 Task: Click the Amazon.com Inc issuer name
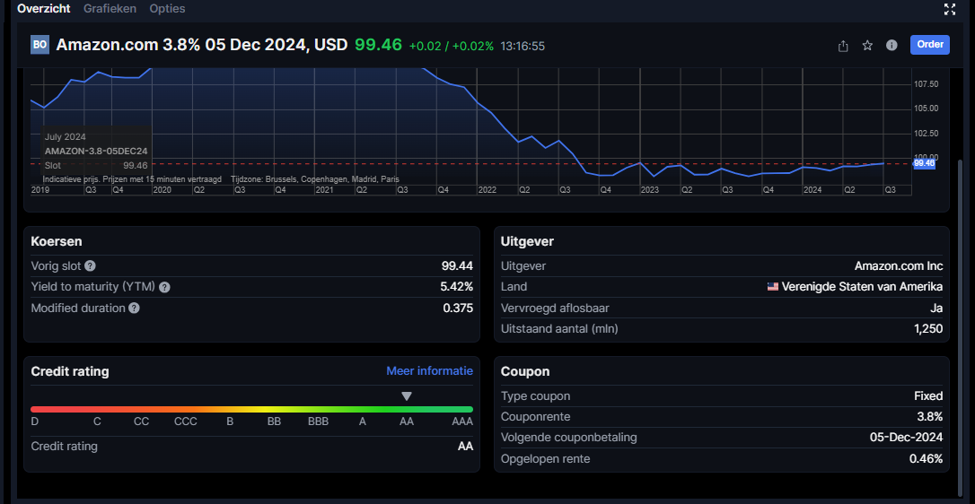click(899, 266)
